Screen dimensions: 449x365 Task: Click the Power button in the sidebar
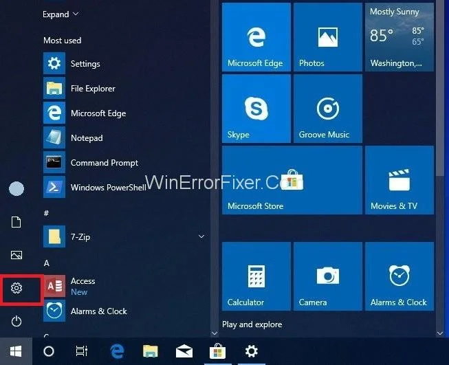(x=17, y=321)
